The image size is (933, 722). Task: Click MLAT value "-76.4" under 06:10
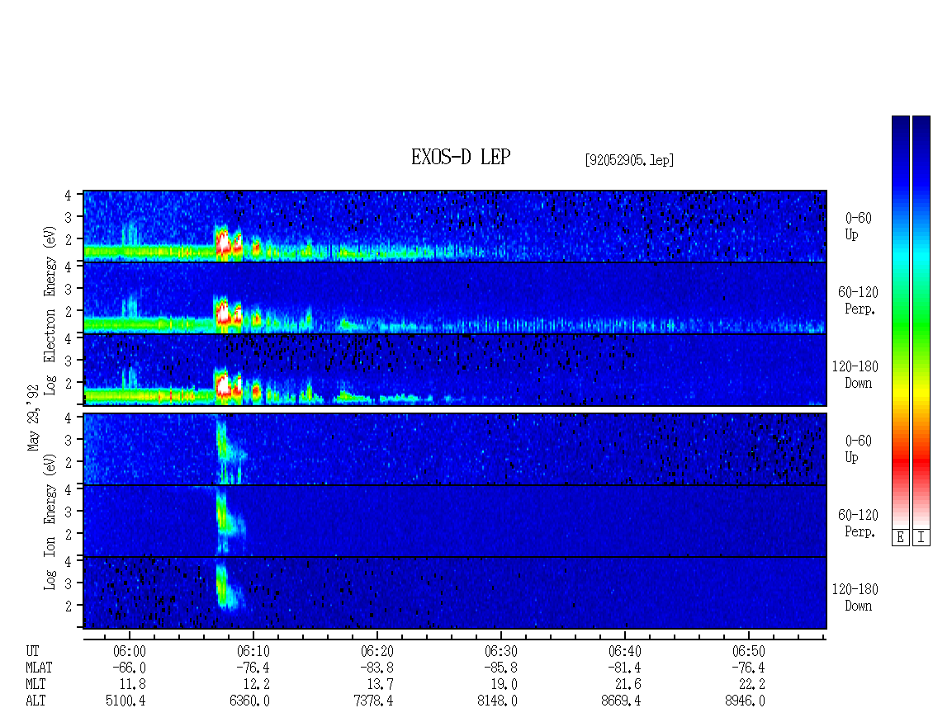pyautogui.click(x=253, y=668)
